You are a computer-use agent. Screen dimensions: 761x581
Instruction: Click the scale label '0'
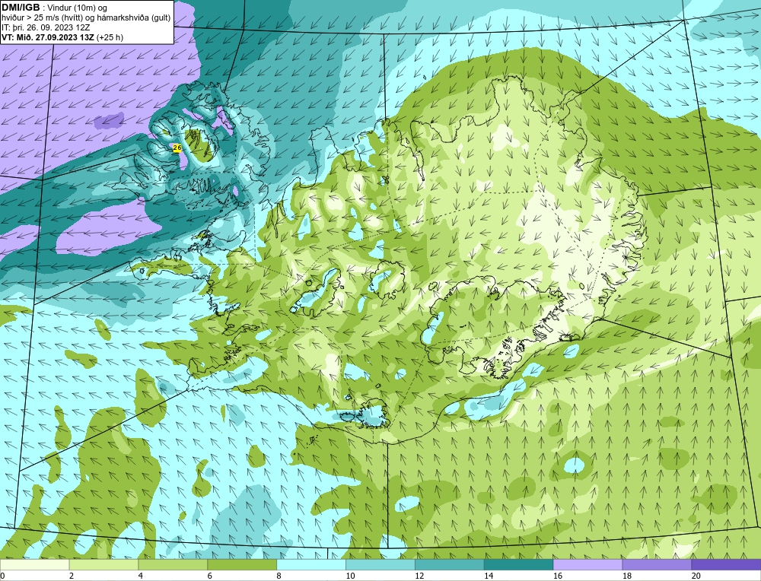[x=2, y=576]
